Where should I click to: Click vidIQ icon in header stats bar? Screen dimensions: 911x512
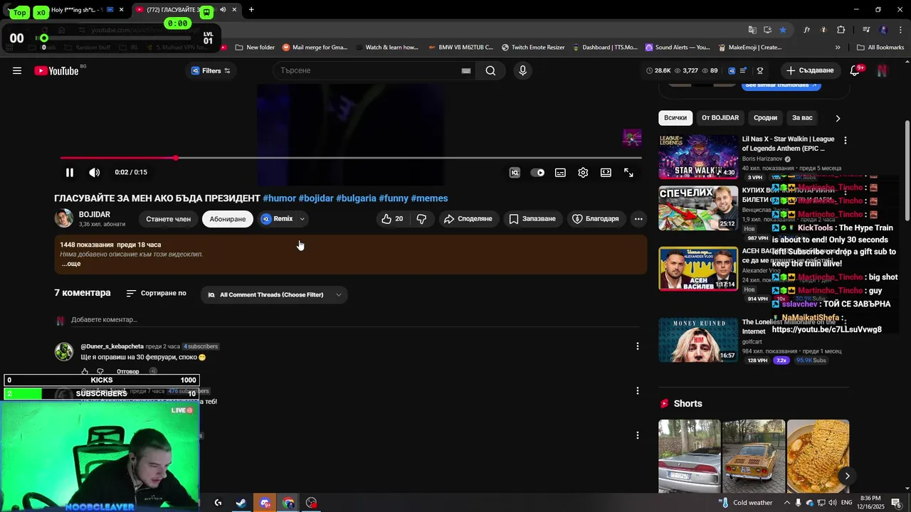[731, 70]
